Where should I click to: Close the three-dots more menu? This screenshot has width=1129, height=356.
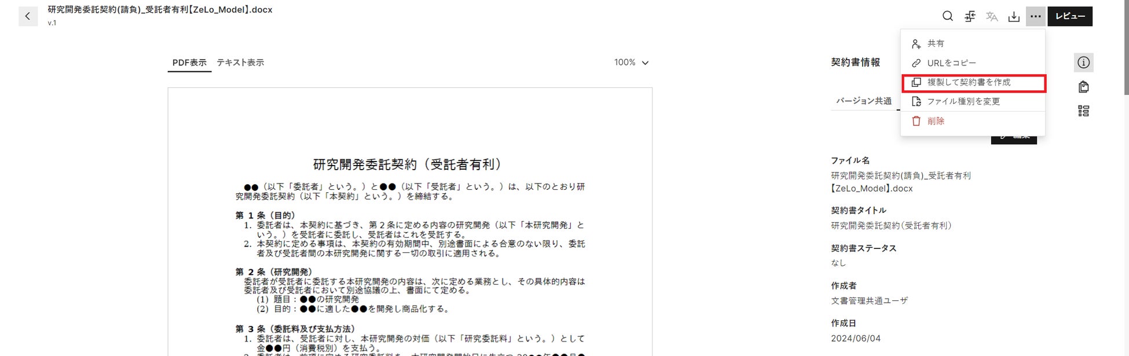coord(1036,16)
